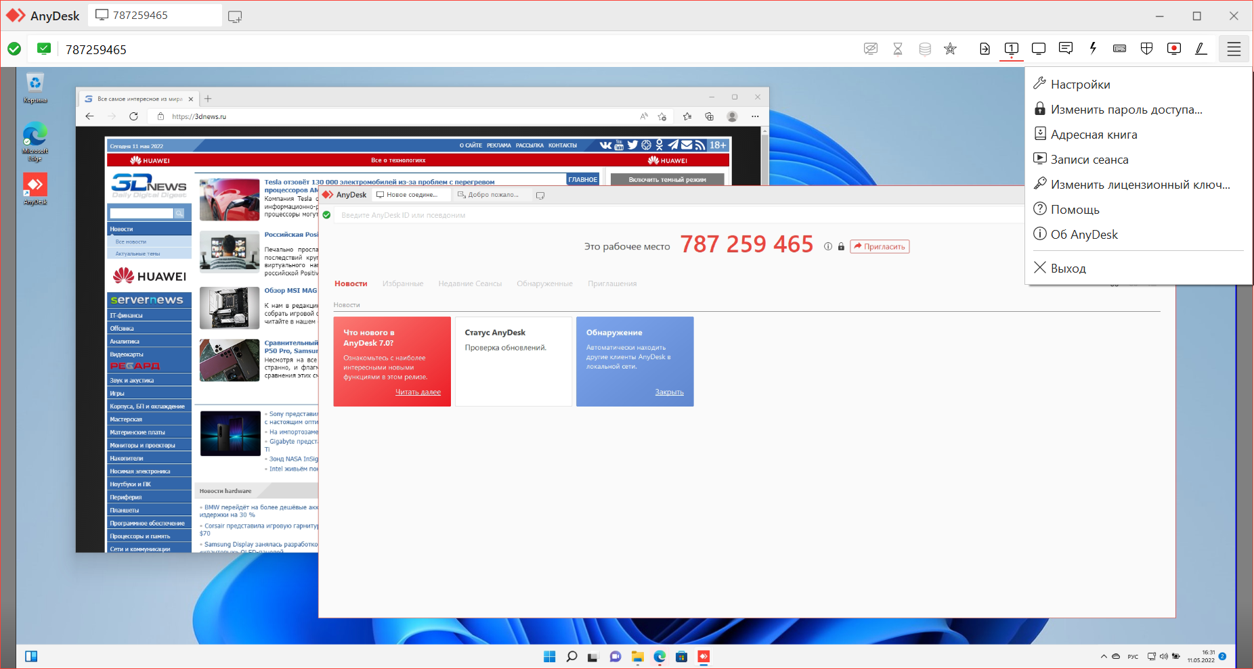Start session recording icon

pyautogui.click(x=1174, y=49)
